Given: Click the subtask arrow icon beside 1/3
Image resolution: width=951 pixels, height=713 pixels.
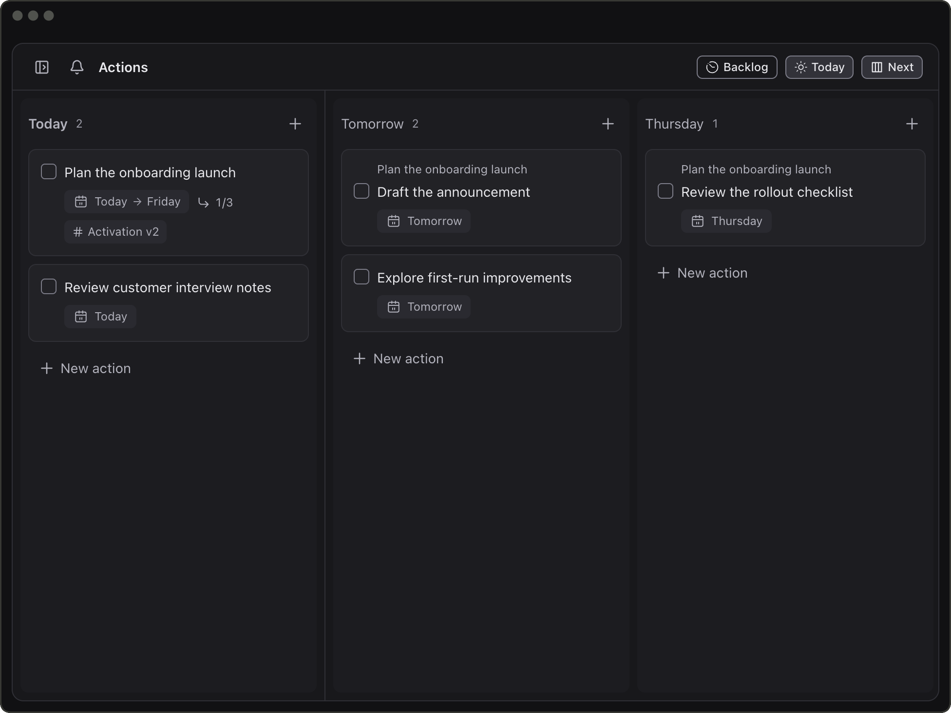Looking at the screenshot, I should pos(204,202).
